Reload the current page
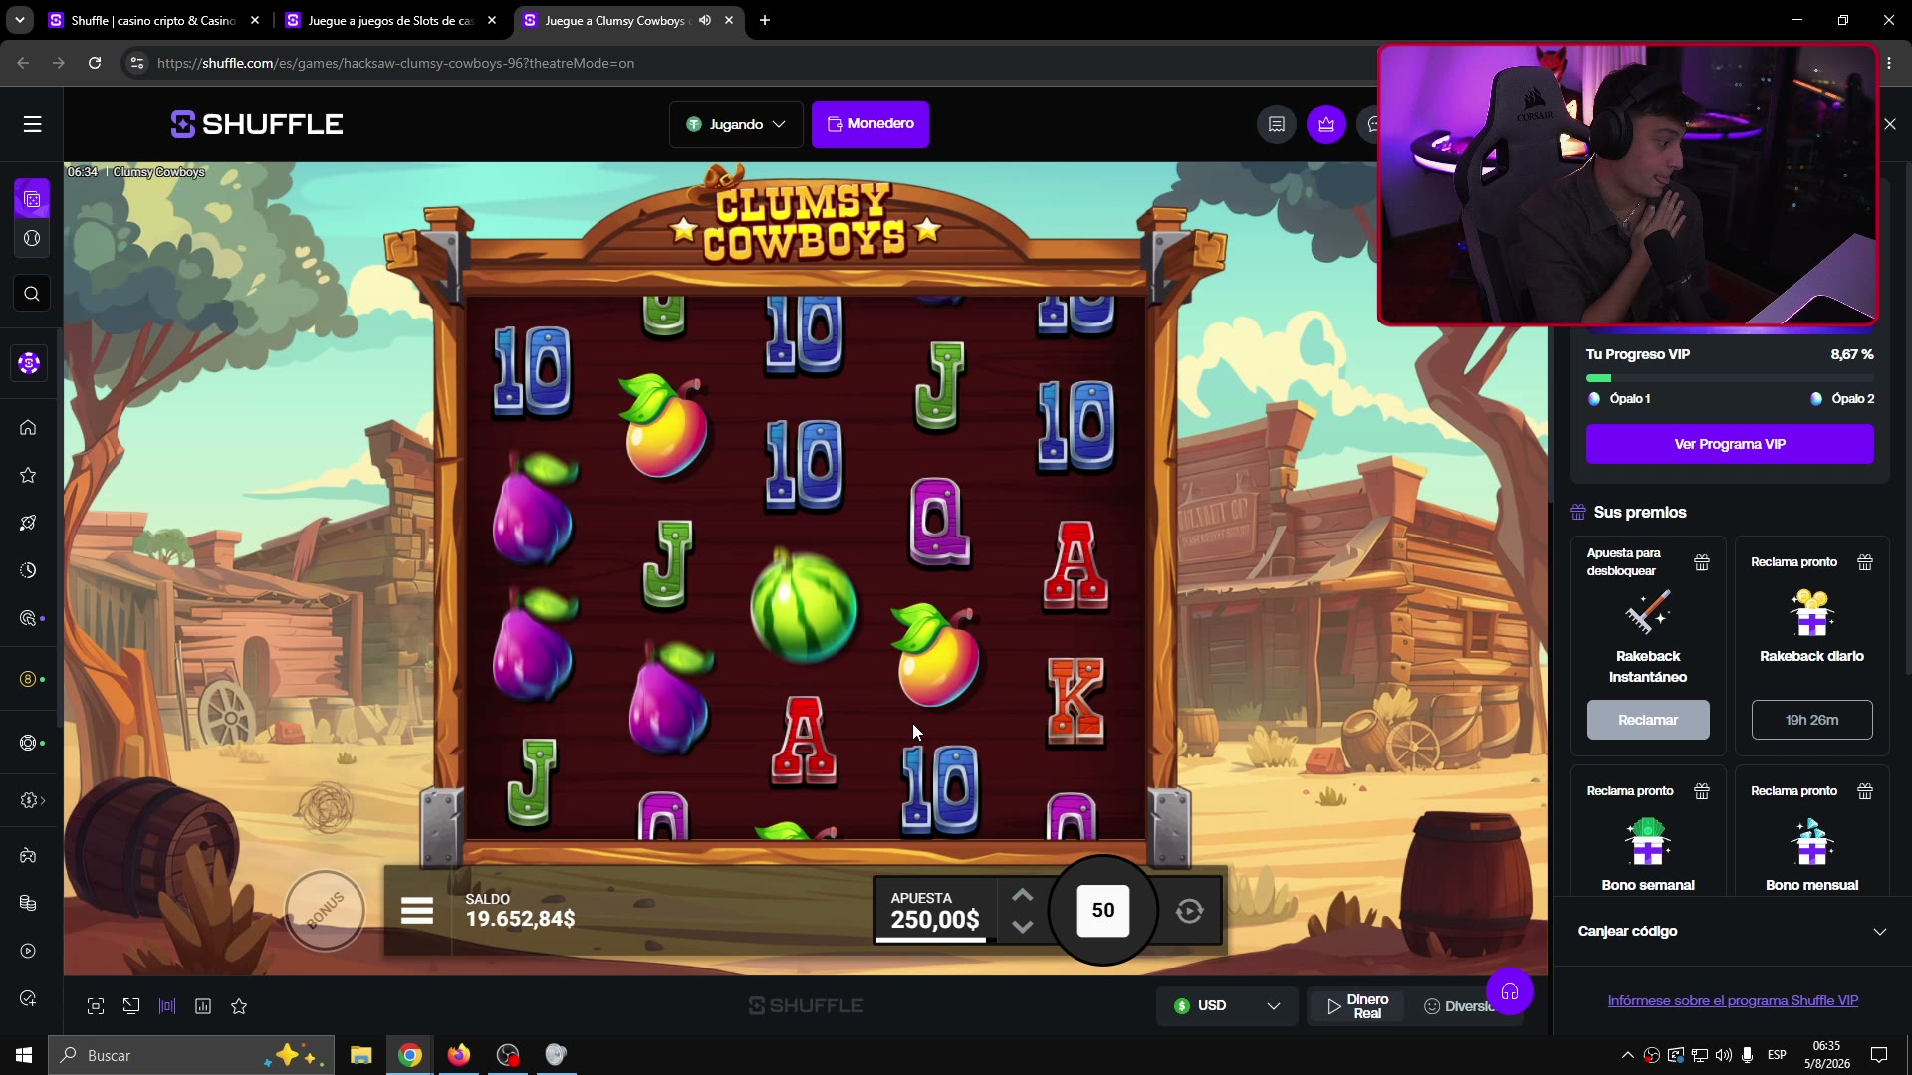 coord(95,63)
